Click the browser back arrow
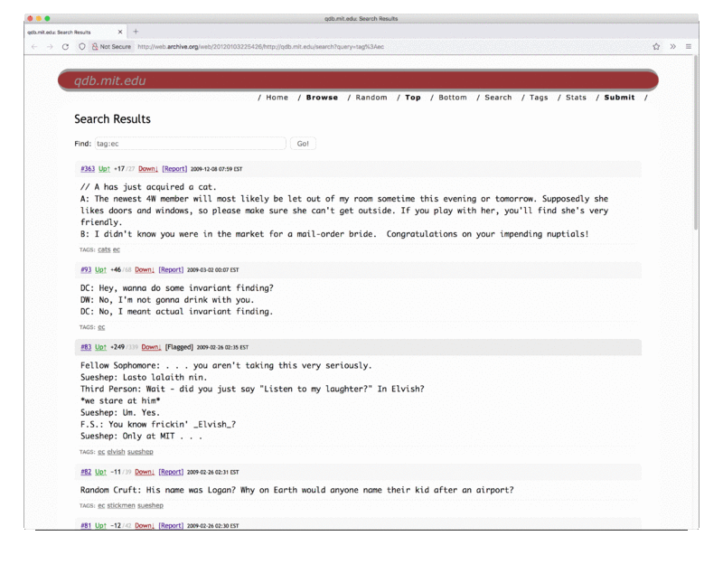This screenshot has width=723, height=564. (34, 46)
